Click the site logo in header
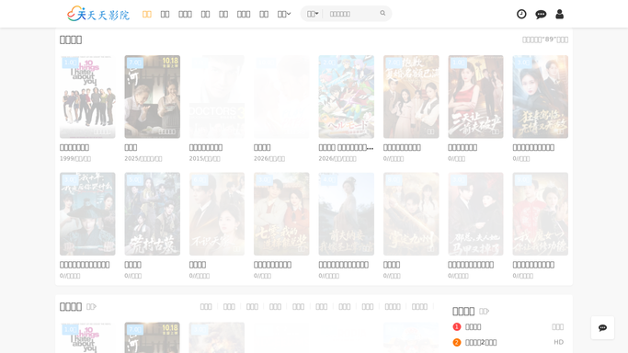 click(x=98, y=14)
